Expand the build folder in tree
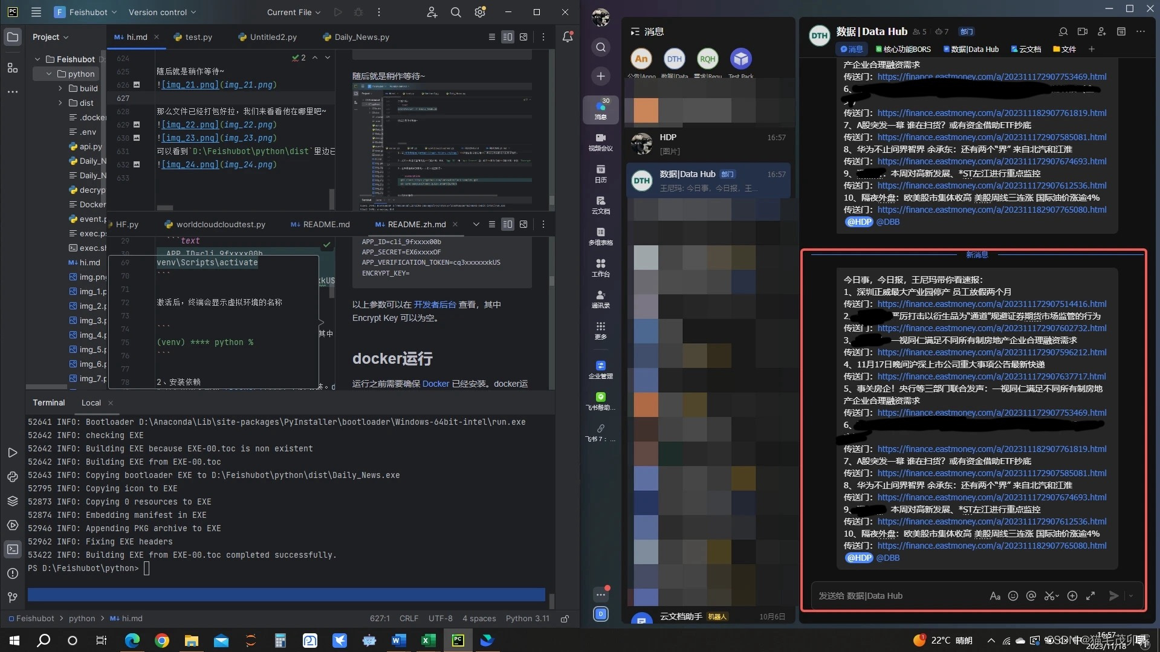Image resolution: width=1160 pixels, height=652 pixels. 60,88
